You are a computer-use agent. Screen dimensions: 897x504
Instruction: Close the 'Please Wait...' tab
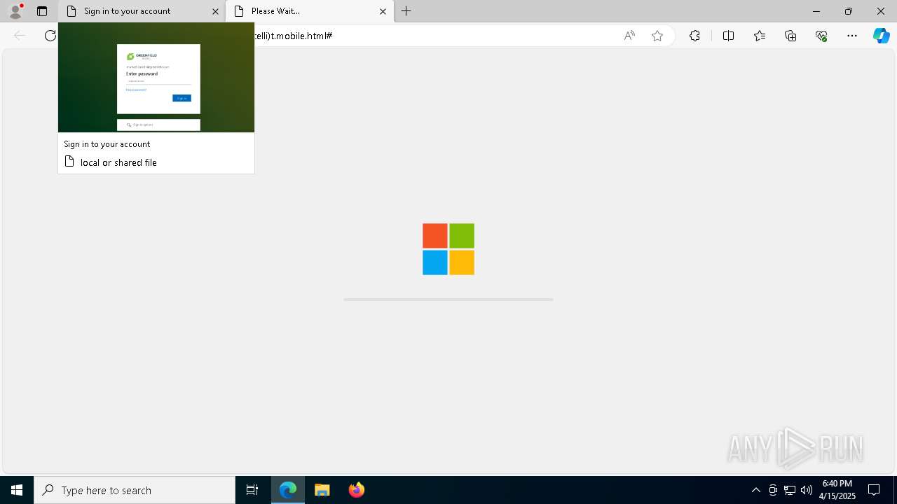tap(383, 11)
